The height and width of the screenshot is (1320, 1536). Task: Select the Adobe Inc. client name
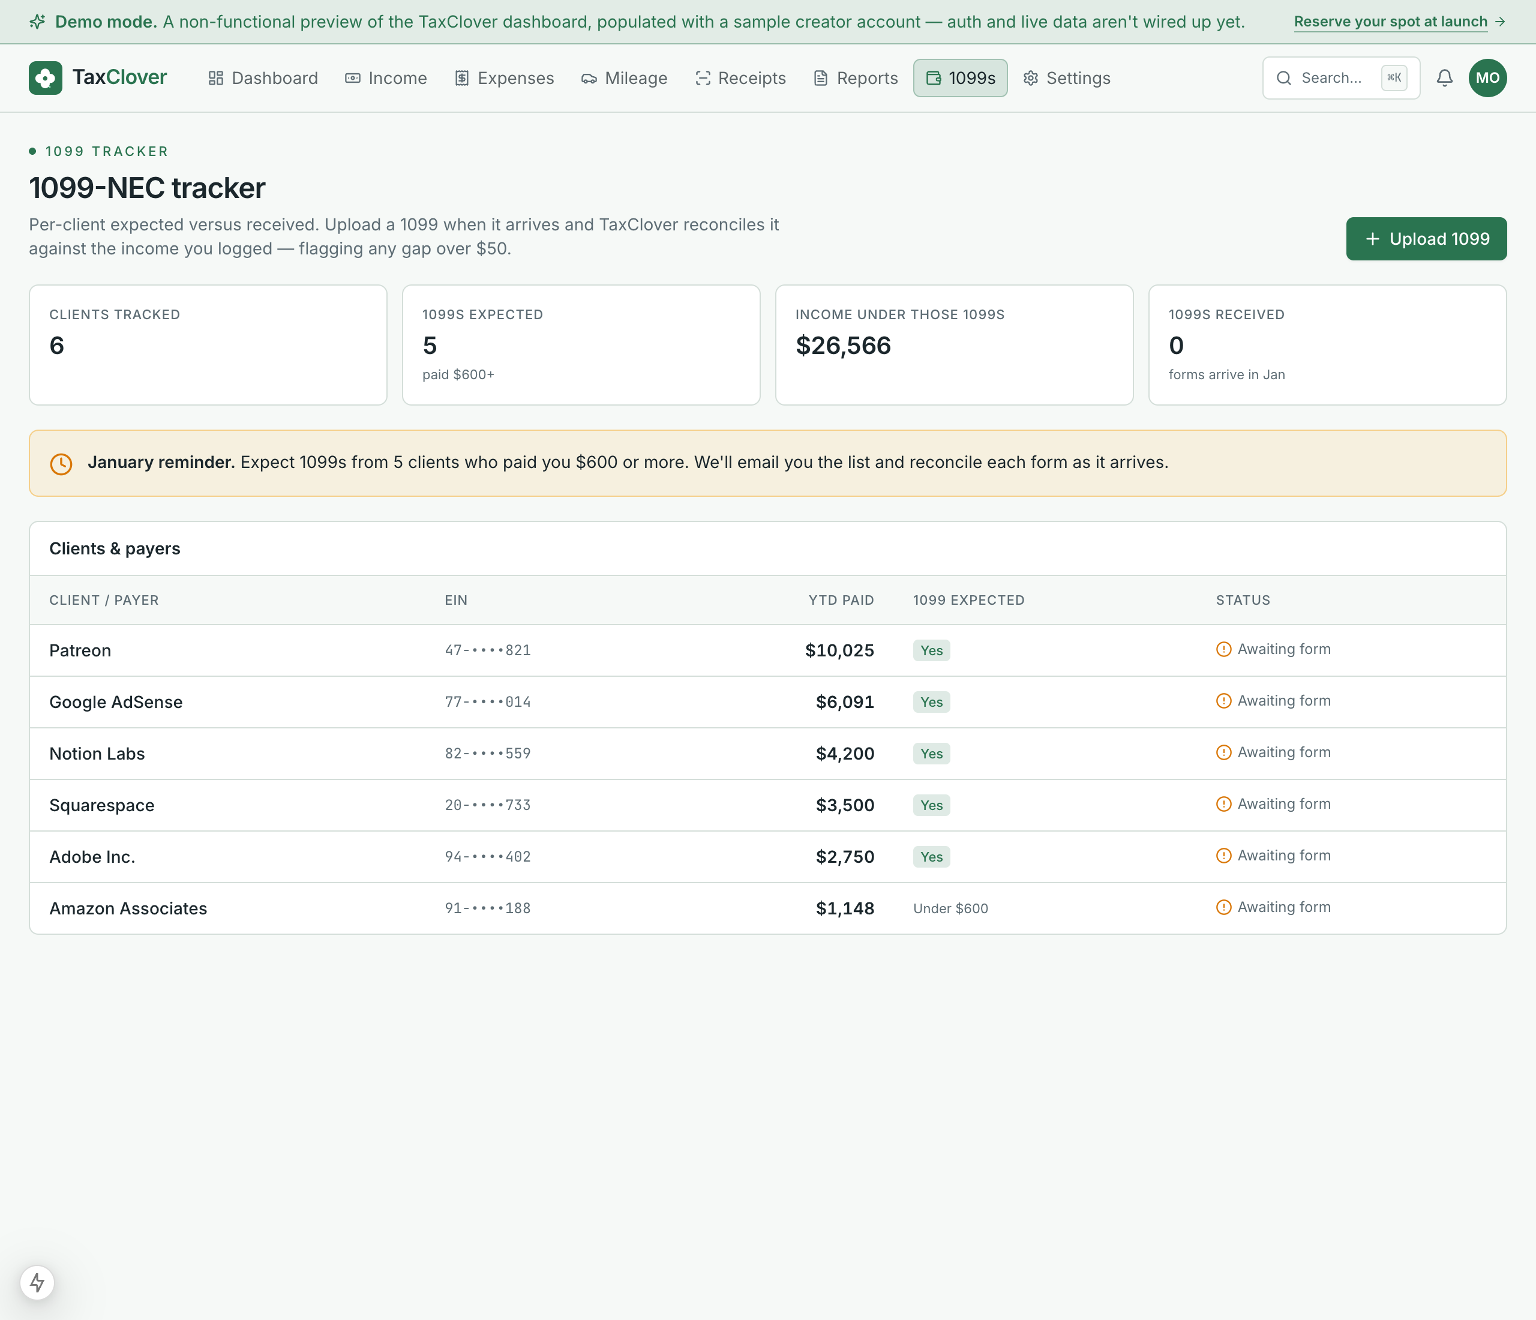click(x=92, y=857)
